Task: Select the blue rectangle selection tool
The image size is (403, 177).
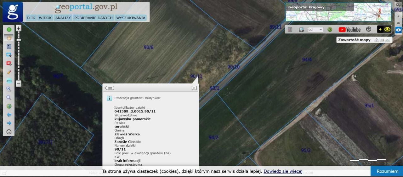Action: click(9, 55)
